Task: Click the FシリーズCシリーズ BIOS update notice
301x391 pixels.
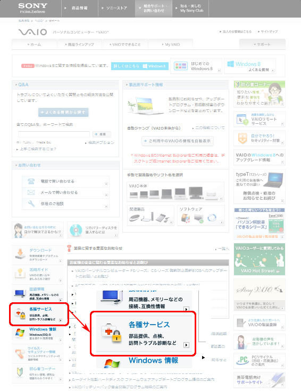Action: coord(150,273)
